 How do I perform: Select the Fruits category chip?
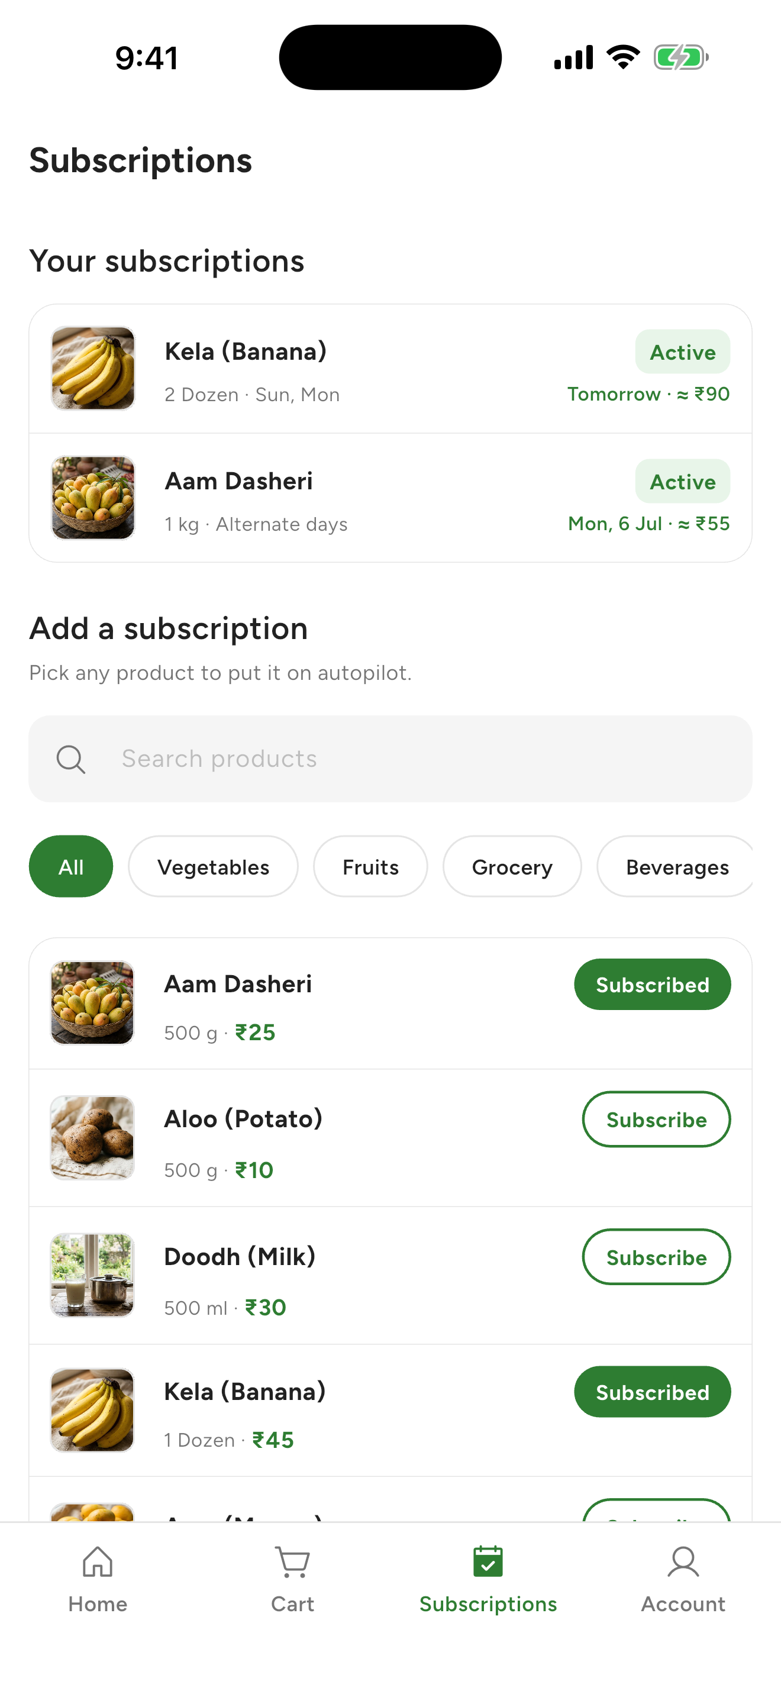point(370,866)
